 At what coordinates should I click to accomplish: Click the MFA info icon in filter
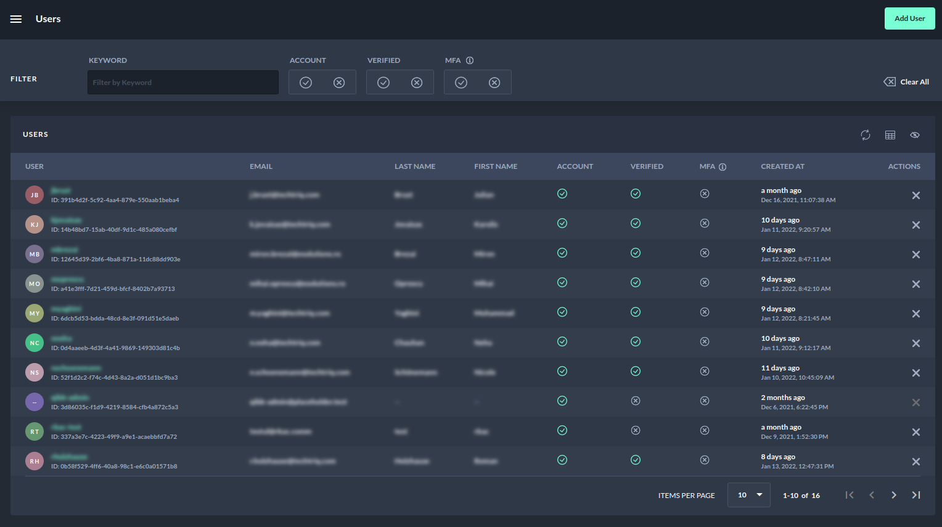coord(470,60)
